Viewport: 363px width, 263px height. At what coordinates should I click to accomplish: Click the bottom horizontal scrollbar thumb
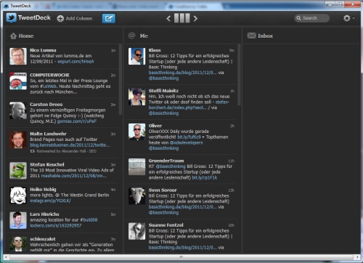tap(181, 257)
